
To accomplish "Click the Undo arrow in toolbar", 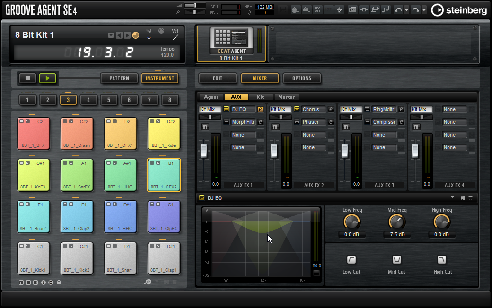I will (398, 10).
